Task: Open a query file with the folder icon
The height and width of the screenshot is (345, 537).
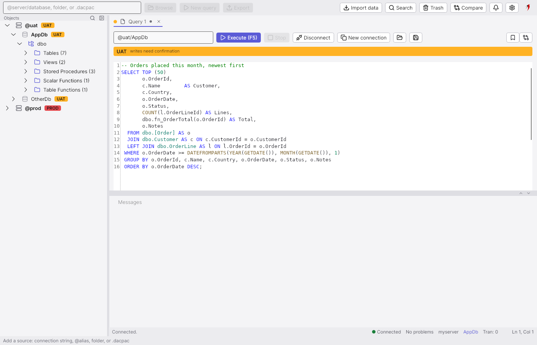Action: click(x=400, y=38)
